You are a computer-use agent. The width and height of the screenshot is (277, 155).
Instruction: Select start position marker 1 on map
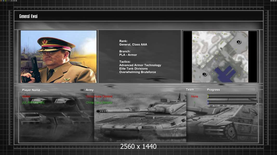coord(204,74)
